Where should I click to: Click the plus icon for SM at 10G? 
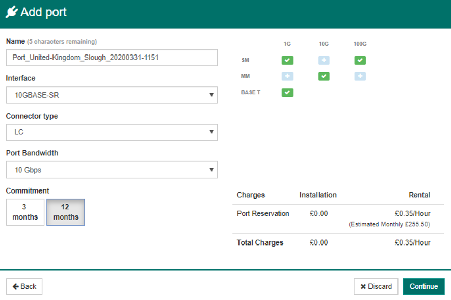(324, 60)
